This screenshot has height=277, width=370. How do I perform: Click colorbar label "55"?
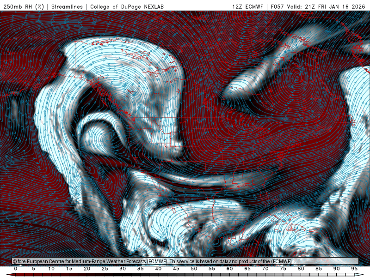point(212,269)
